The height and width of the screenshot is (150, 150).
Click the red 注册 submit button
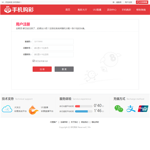(x=42, y=69)
